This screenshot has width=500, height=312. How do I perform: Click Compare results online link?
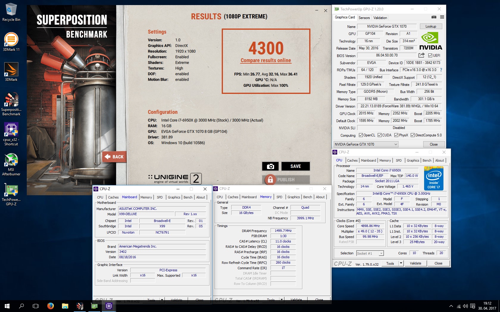coord(266,60)
